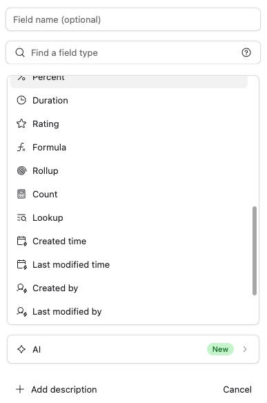Click the field type list scrollbar
The image size is (267, 403).
tap(255, 250)
